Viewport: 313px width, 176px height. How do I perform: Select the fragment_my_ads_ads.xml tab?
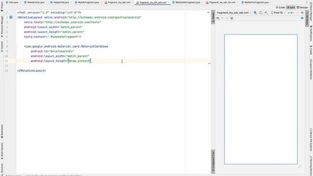[153, 2]
